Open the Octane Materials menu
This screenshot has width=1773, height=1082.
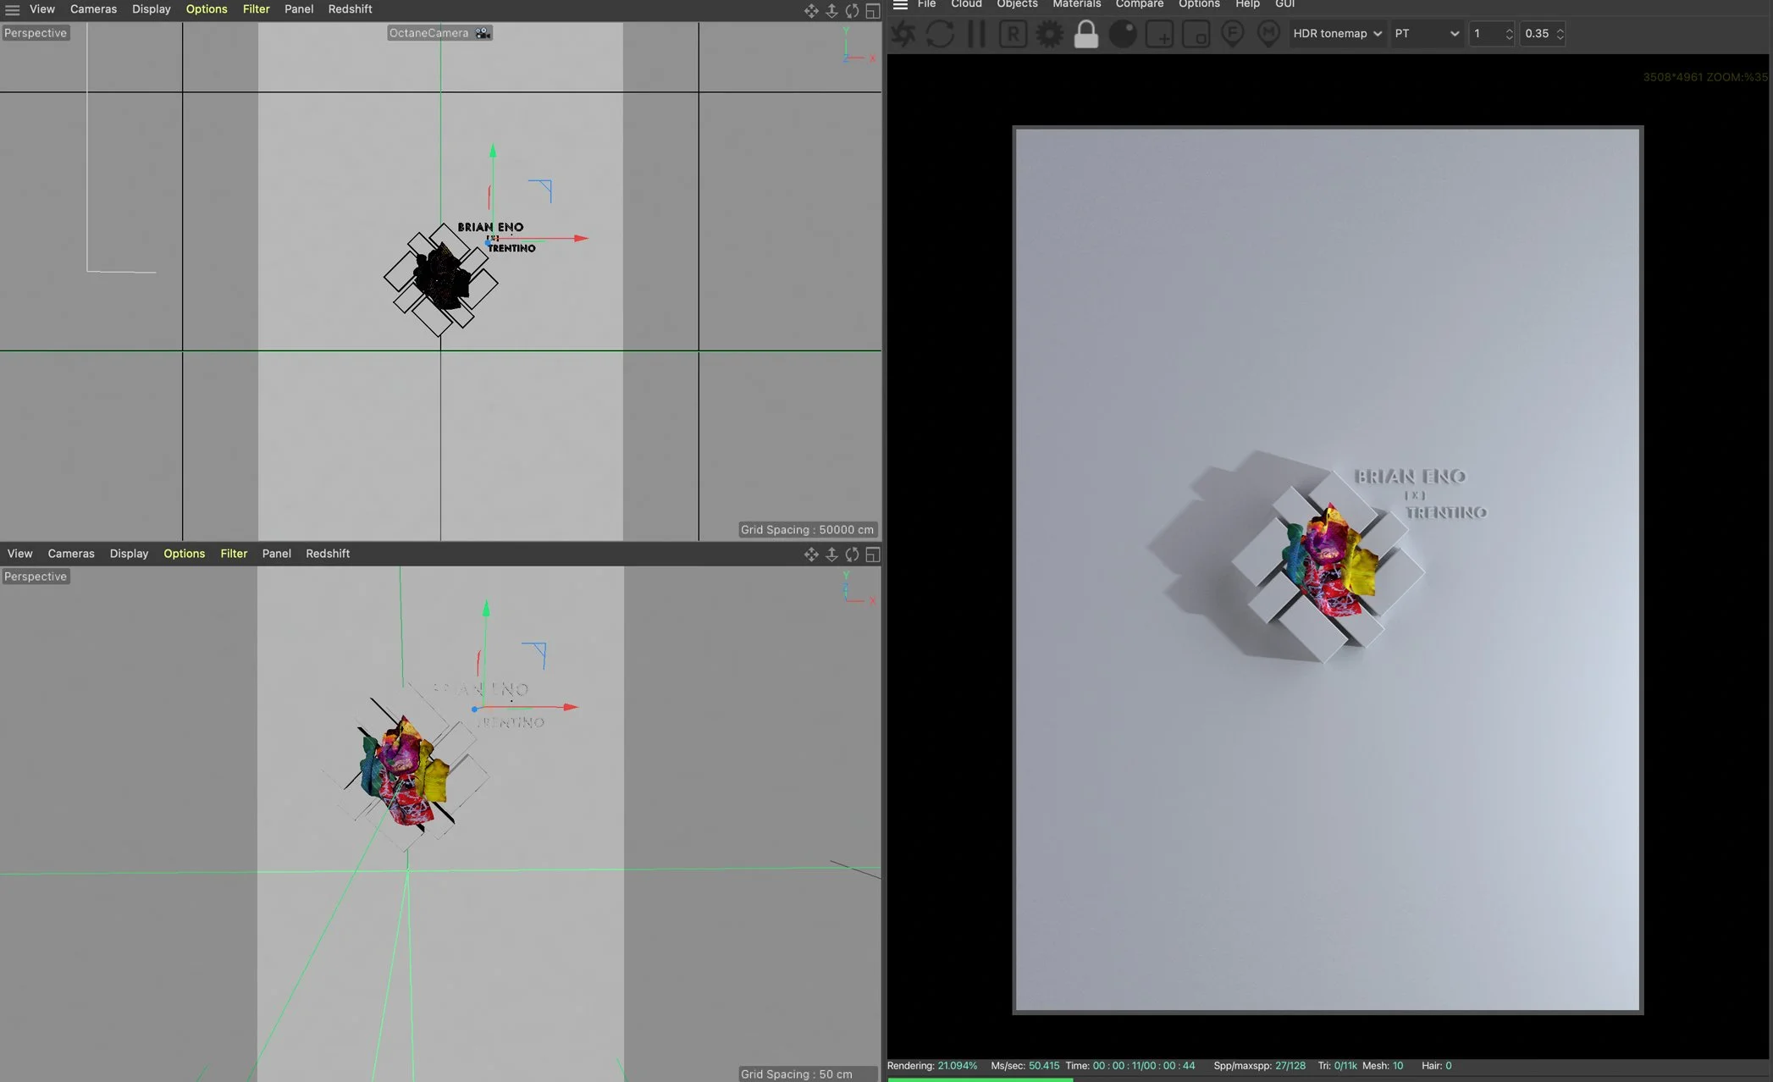pos(1076,4)
